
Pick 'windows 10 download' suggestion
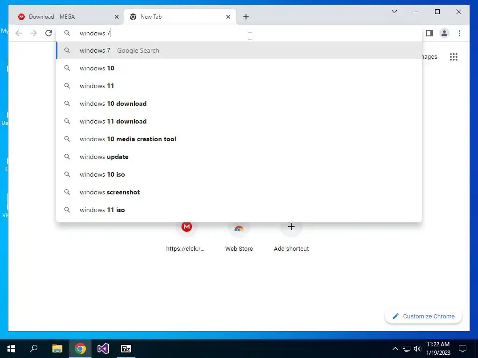tap(239, 103)
